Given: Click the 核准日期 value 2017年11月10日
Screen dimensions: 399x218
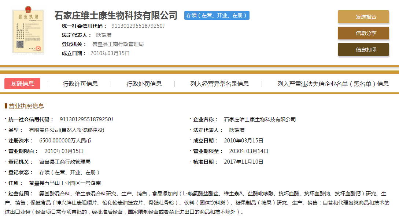Looking at the screenshot, I should [243, 162].
